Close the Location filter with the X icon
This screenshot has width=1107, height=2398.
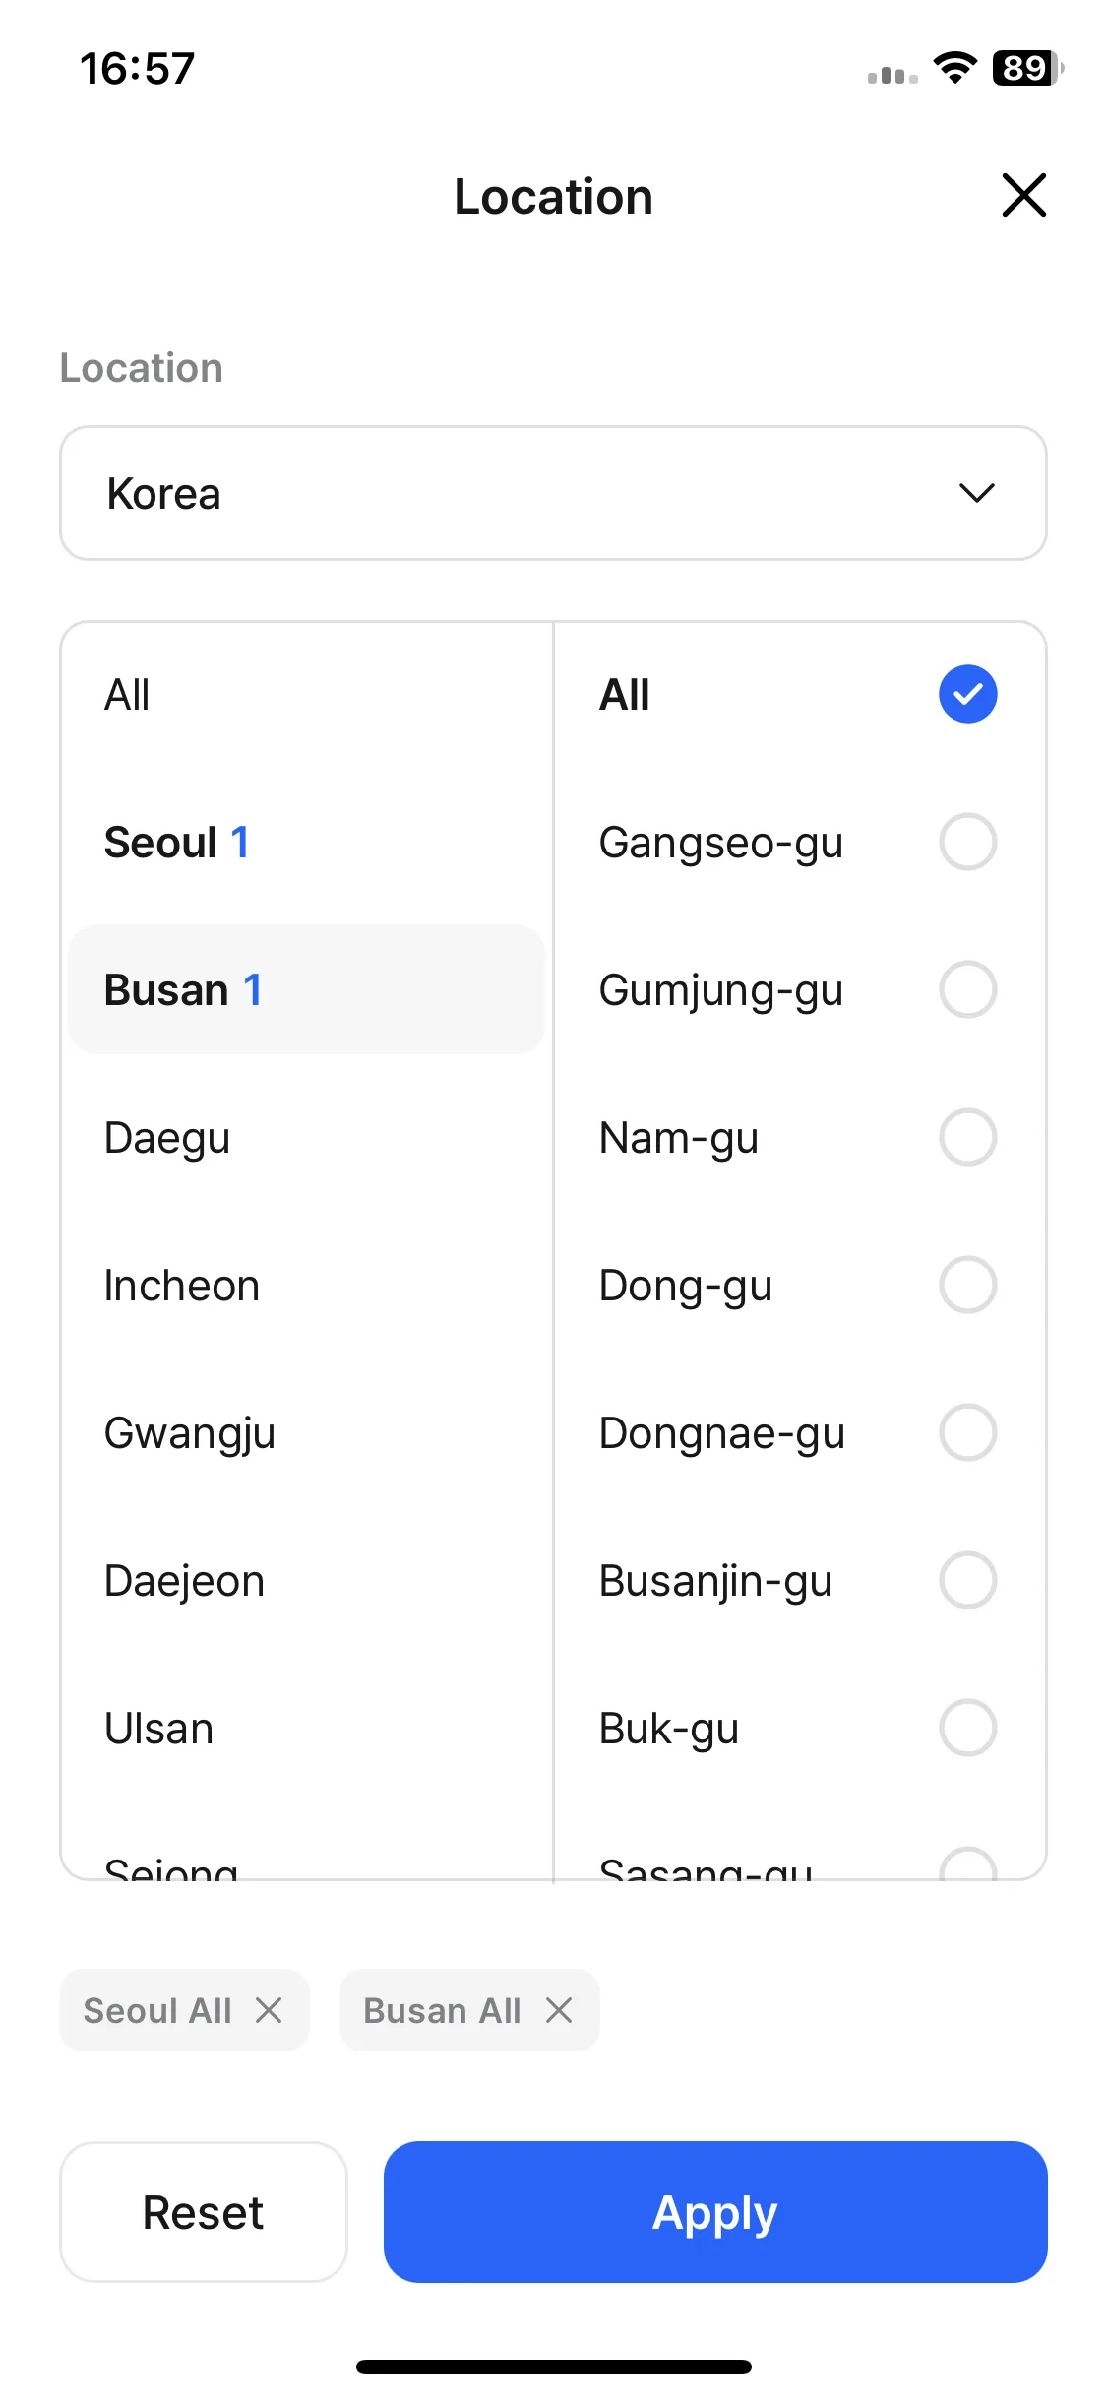coord(1023,195)
